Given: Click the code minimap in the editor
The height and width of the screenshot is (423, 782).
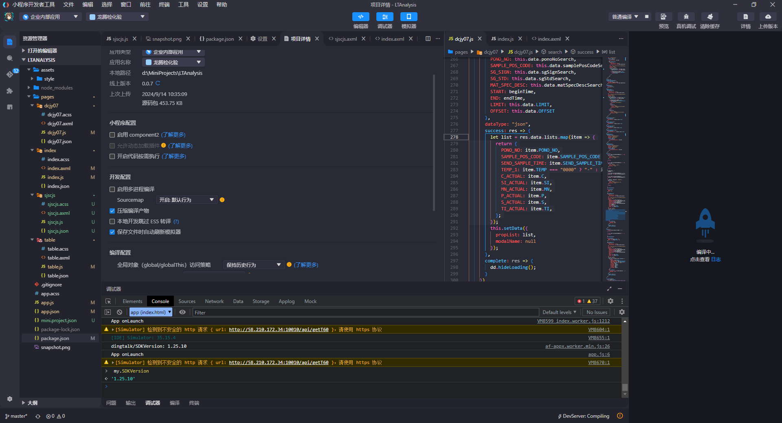Looking at the screenshot, I should pyautogui.click(x=615, y=169).
